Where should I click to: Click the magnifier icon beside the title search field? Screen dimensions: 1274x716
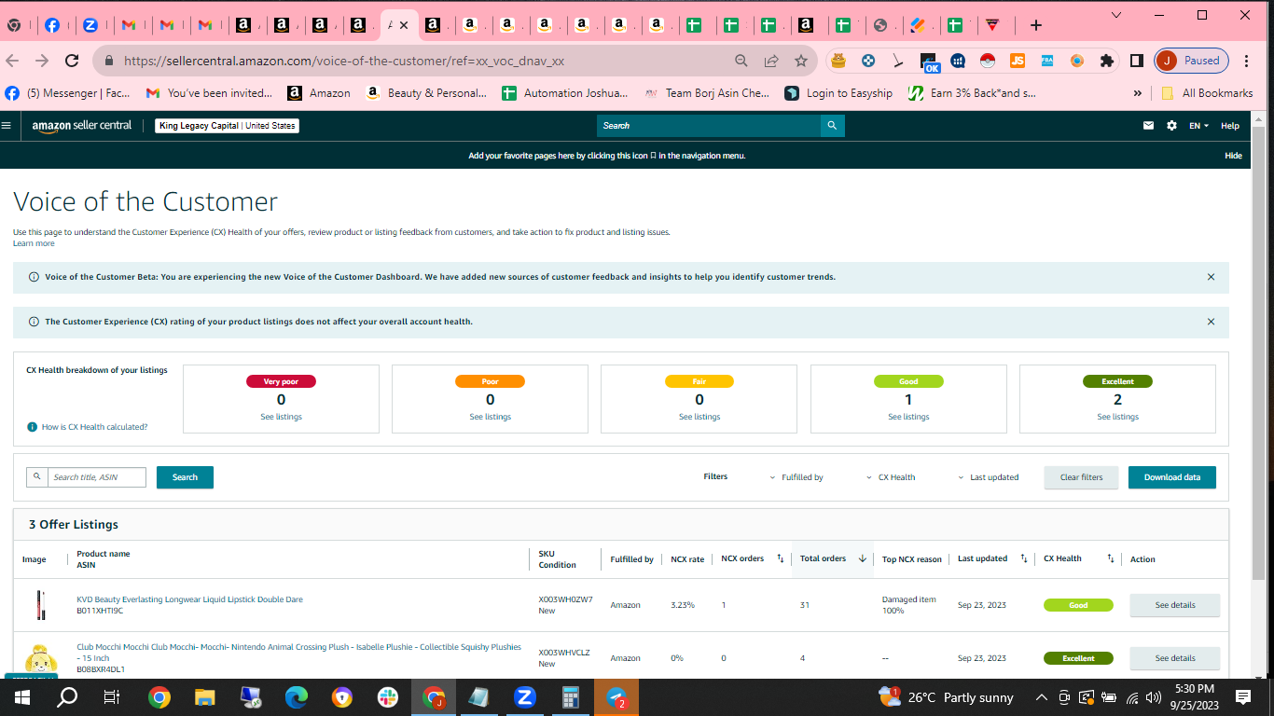pos(37,476)
